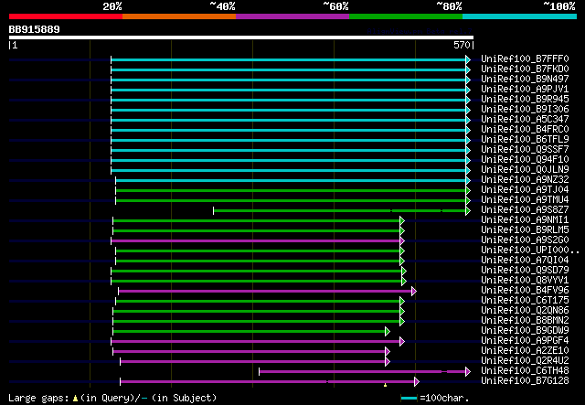Open the UniRef100_Q2R4U2 hit label
585x405 pixels.
pos(525,361)
